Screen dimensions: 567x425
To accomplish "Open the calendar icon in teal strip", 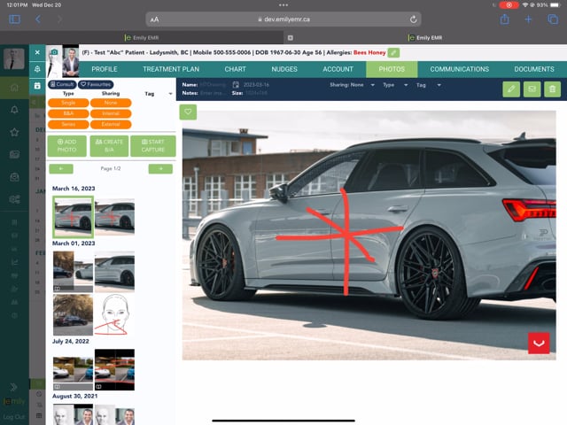I will pyautogui.click(x=37, y=86).
